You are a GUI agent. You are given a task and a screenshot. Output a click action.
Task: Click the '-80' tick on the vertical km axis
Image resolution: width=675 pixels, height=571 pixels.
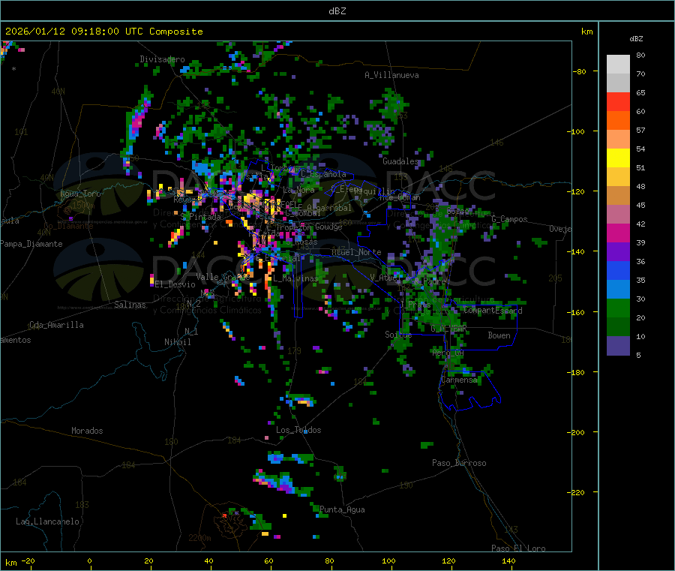579,71
